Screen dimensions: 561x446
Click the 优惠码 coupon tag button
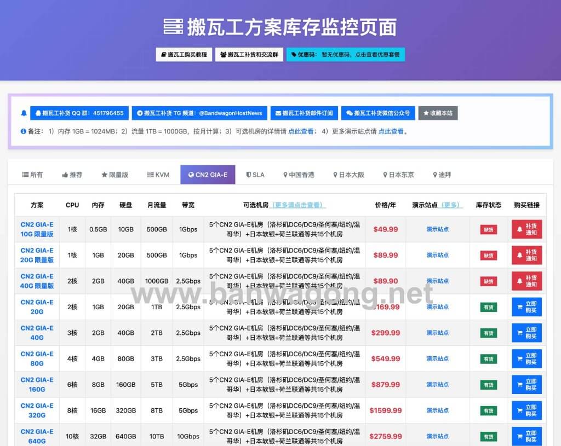(x=345, y=55)
